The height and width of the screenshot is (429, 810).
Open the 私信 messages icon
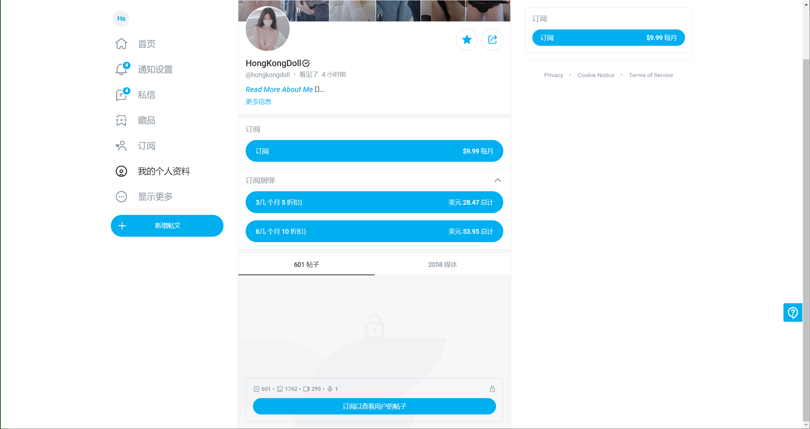[x=121, y=95]
